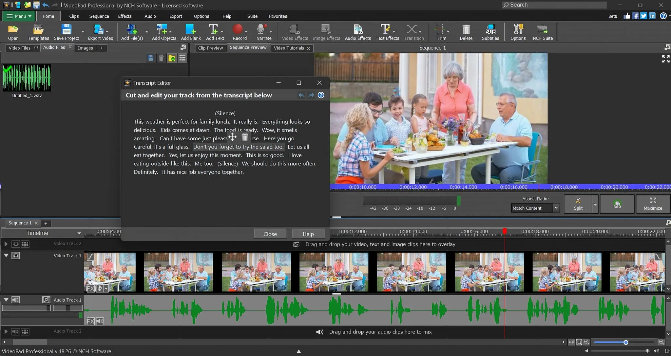Screen dimensions: 671x356
Task: Click the thumbs-up like icon
Action: coord(627,16)
